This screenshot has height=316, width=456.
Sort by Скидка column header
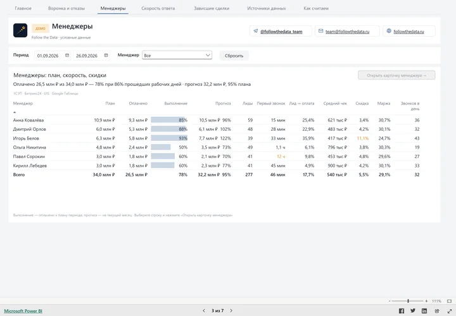(362, 103)
